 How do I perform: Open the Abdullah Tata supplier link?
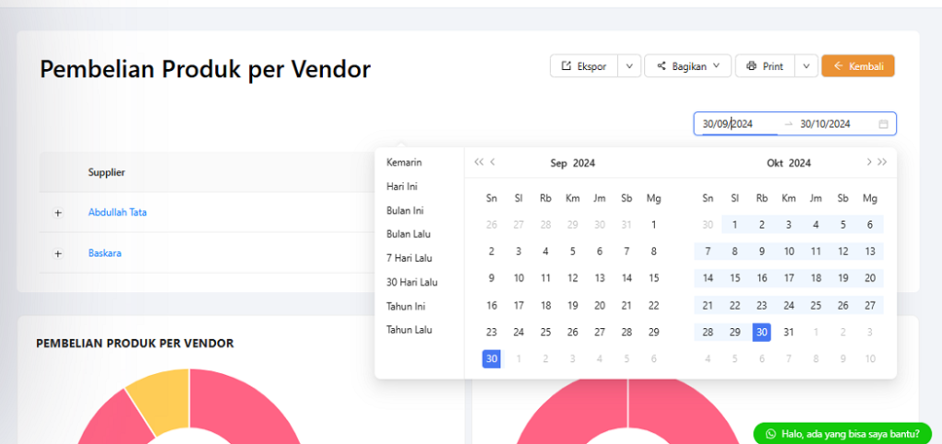point(117,211)
